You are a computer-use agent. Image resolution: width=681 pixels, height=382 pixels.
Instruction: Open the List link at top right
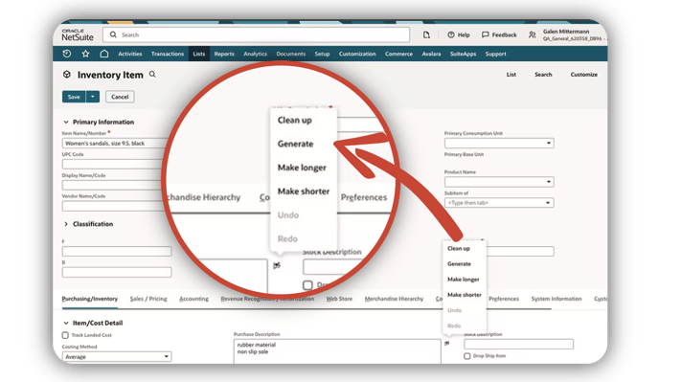511,75
